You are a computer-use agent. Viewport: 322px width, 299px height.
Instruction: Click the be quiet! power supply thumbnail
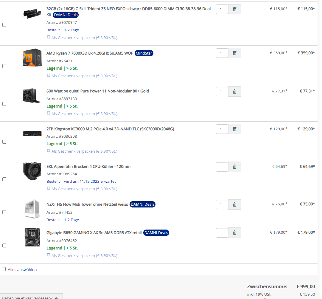[x=31, y=96]
